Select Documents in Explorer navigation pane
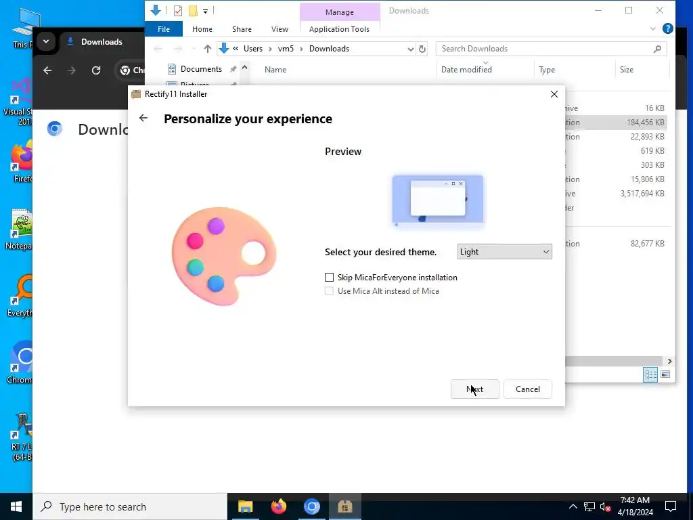 (201, 69)
